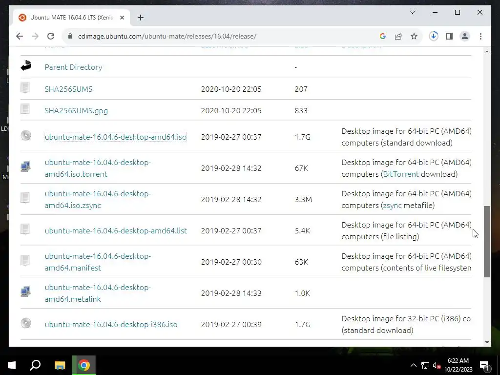Select the 1.7G size of amd64.iso

(x=303, y=137)
